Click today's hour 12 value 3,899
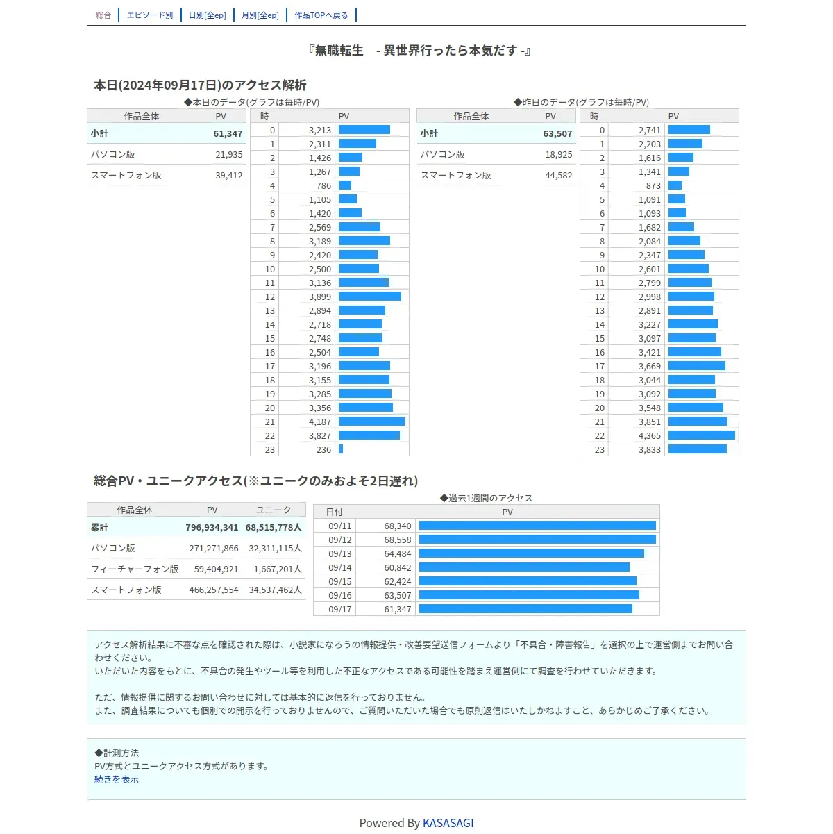 [x=320, y=297]
